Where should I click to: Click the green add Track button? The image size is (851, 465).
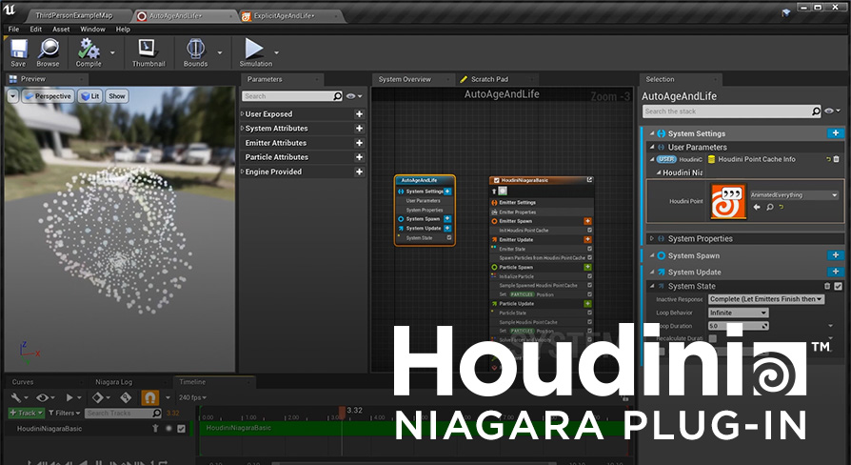coord(26,413)
